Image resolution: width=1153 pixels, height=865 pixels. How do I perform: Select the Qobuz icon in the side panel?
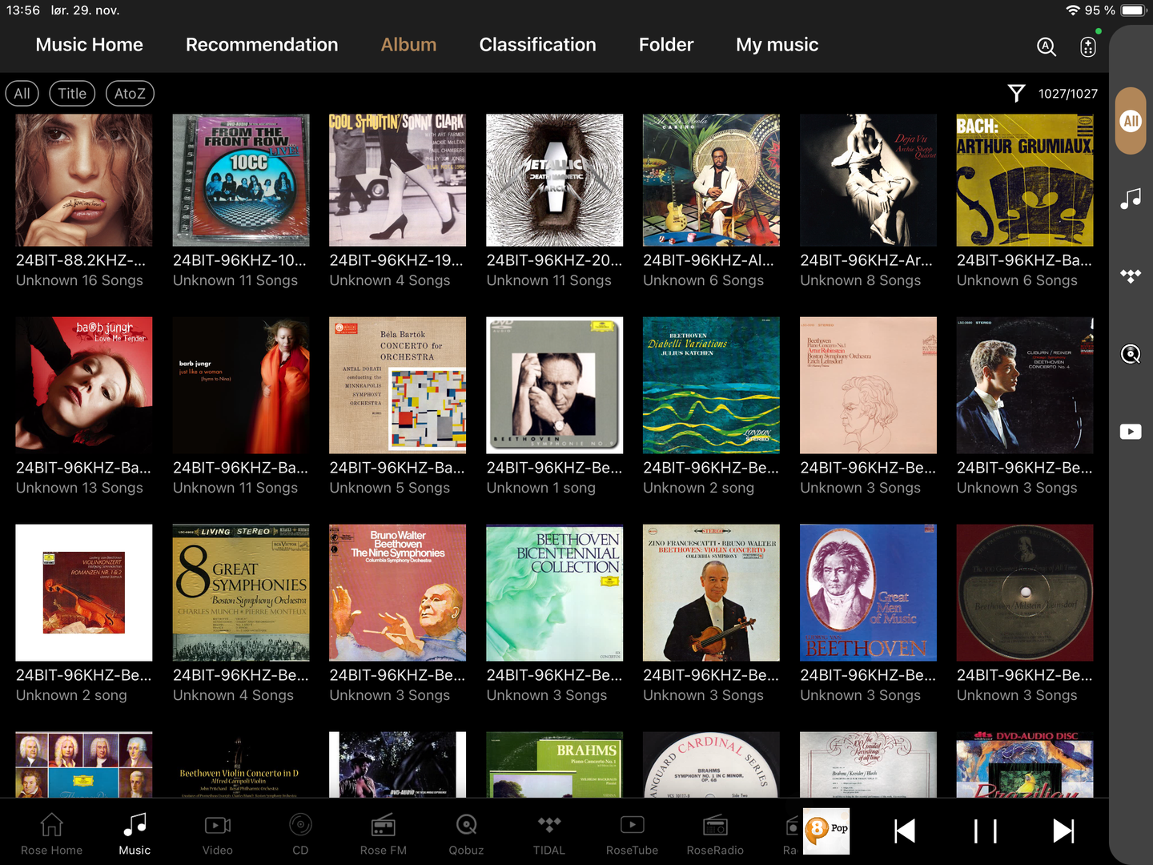[x=1131, y=354]
